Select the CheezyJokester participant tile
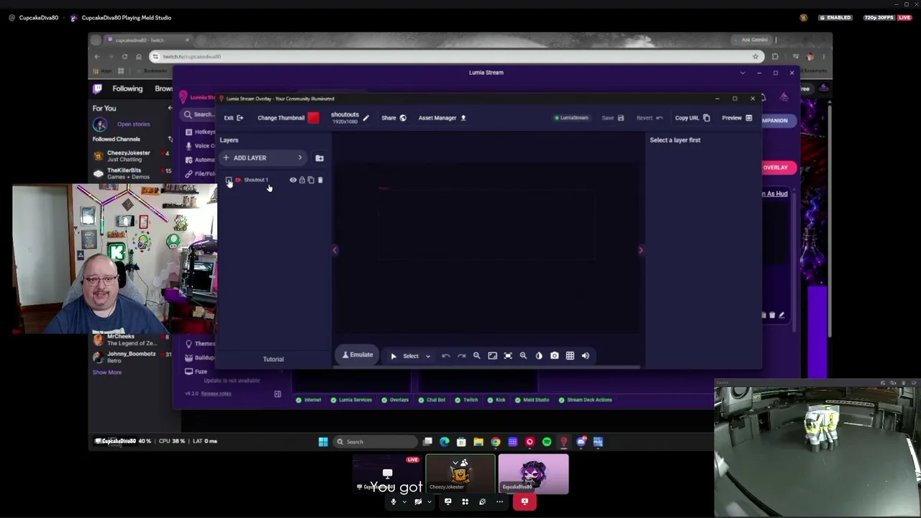This screenshot has width=921, height=518. pyautogui.click(x=460, y=474)
